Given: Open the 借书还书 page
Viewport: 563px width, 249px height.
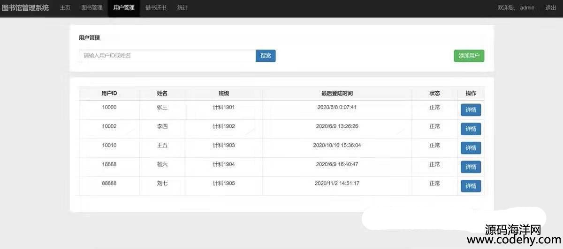Looking at the screenshot, I should click(x=156, y=8).
